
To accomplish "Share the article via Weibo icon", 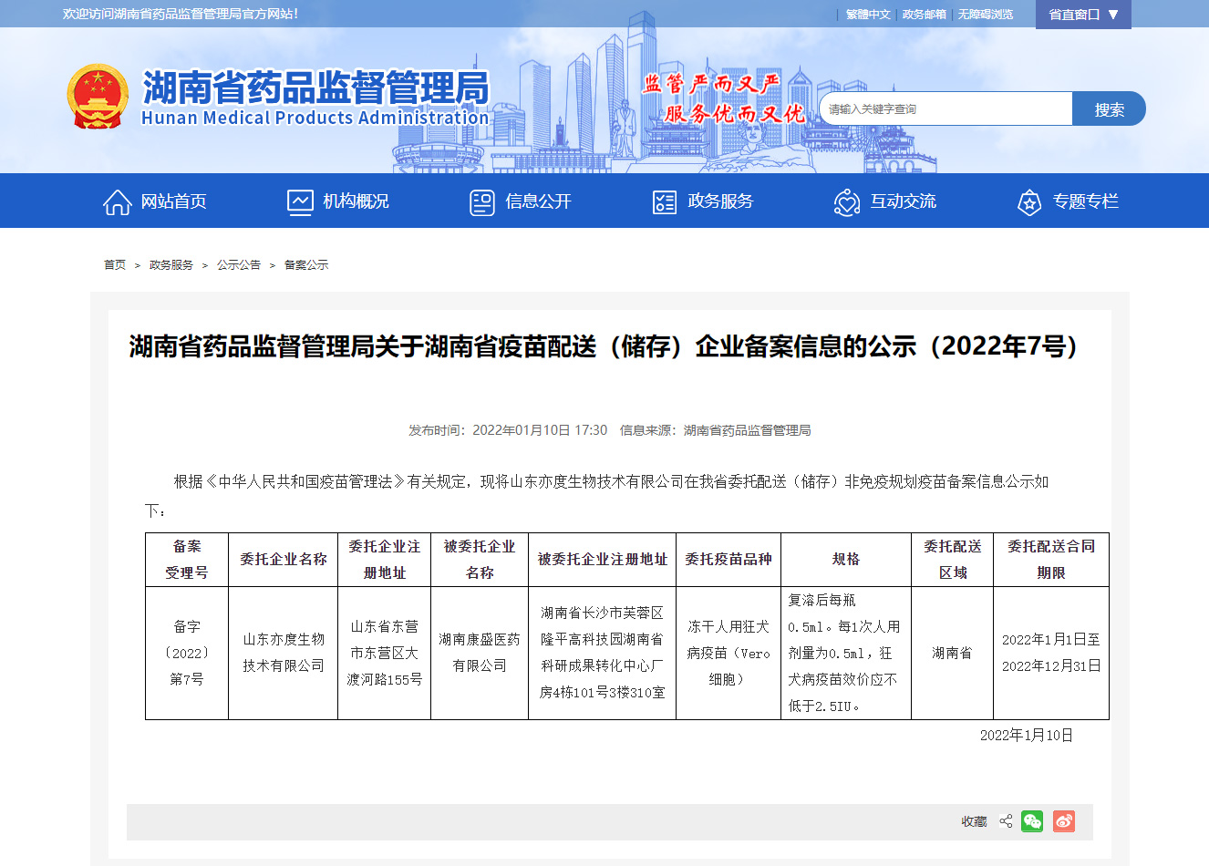I will point(1063,821).
